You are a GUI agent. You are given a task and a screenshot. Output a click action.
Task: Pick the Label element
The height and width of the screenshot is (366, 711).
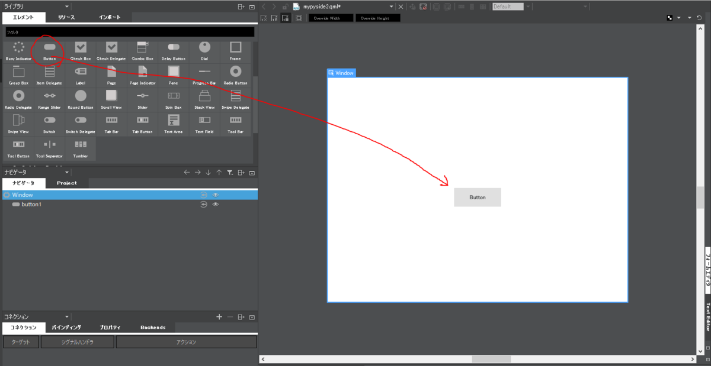pyautogui.click(x=81, y=76)
